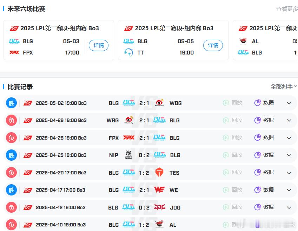Open 数据 stats for 2025-04-28 match
The image size is (298, 231).
click(264, 137)
